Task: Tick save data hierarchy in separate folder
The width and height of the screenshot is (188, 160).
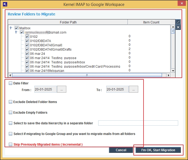Action: tap(10, 123)
